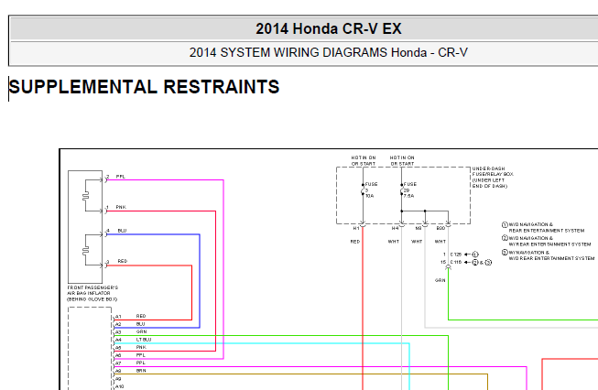Click inflator pin 1 'PNK' label

tap(121, 208)
